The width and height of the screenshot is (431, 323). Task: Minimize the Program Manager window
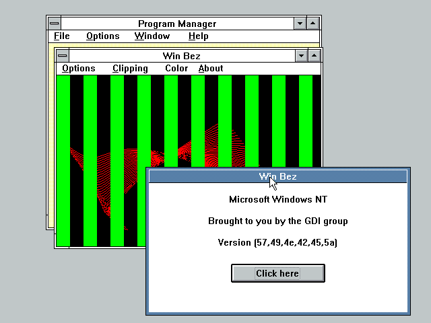pos(300,24)
